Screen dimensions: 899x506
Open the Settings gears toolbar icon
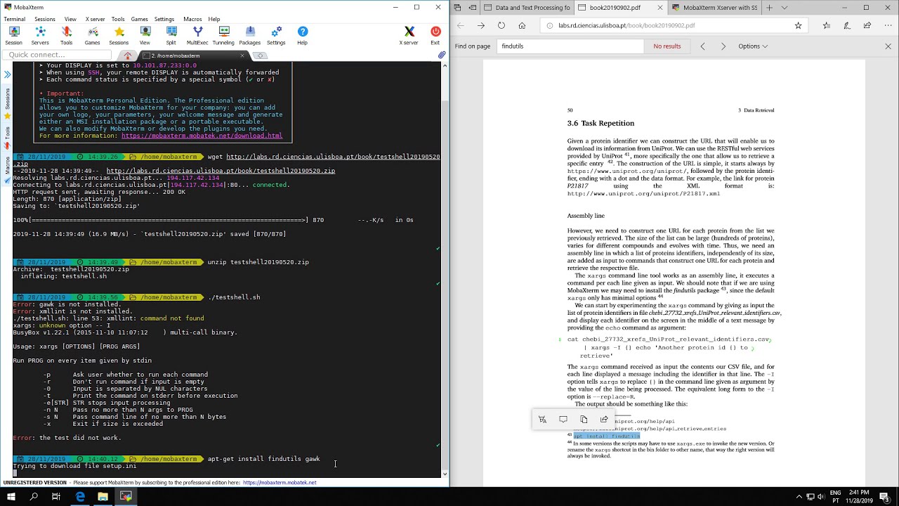pos(276,36)
